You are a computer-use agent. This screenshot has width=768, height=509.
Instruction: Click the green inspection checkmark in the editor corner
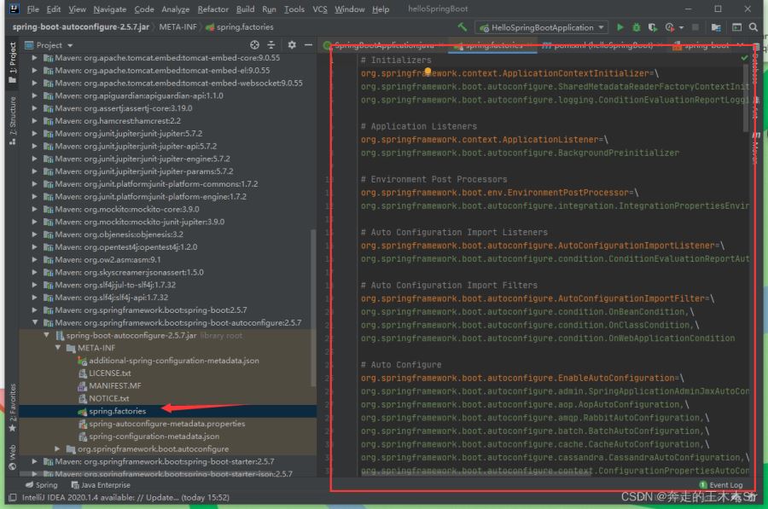(x=744, y=58)
